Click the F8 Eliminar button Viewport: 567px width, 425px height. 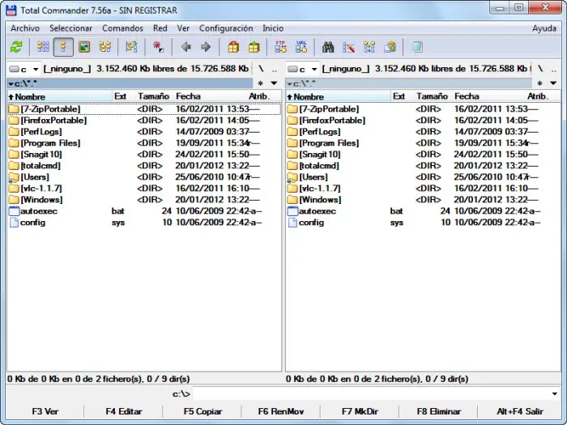coord(439,411)
